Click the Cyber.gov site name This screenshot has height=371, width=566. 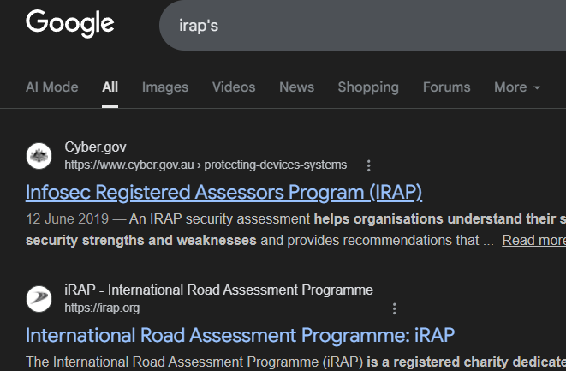95,147
